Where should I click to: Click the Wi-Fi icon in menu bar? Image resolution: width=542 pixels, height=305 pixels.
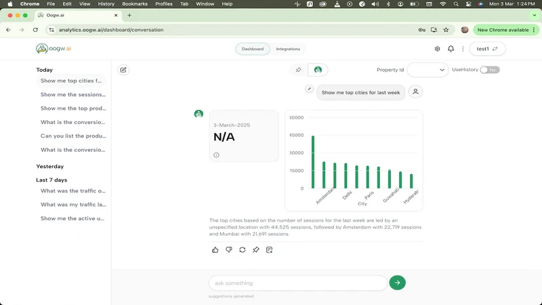443,4
